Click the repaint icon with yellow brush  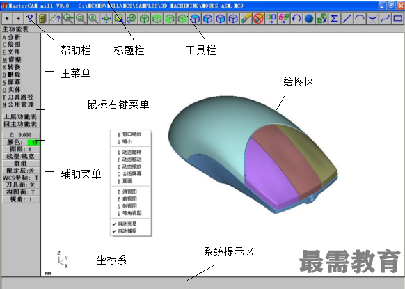(119, 19)
